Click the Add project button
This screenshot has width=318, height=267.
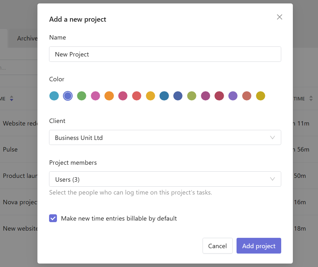[x=259, y=246]
